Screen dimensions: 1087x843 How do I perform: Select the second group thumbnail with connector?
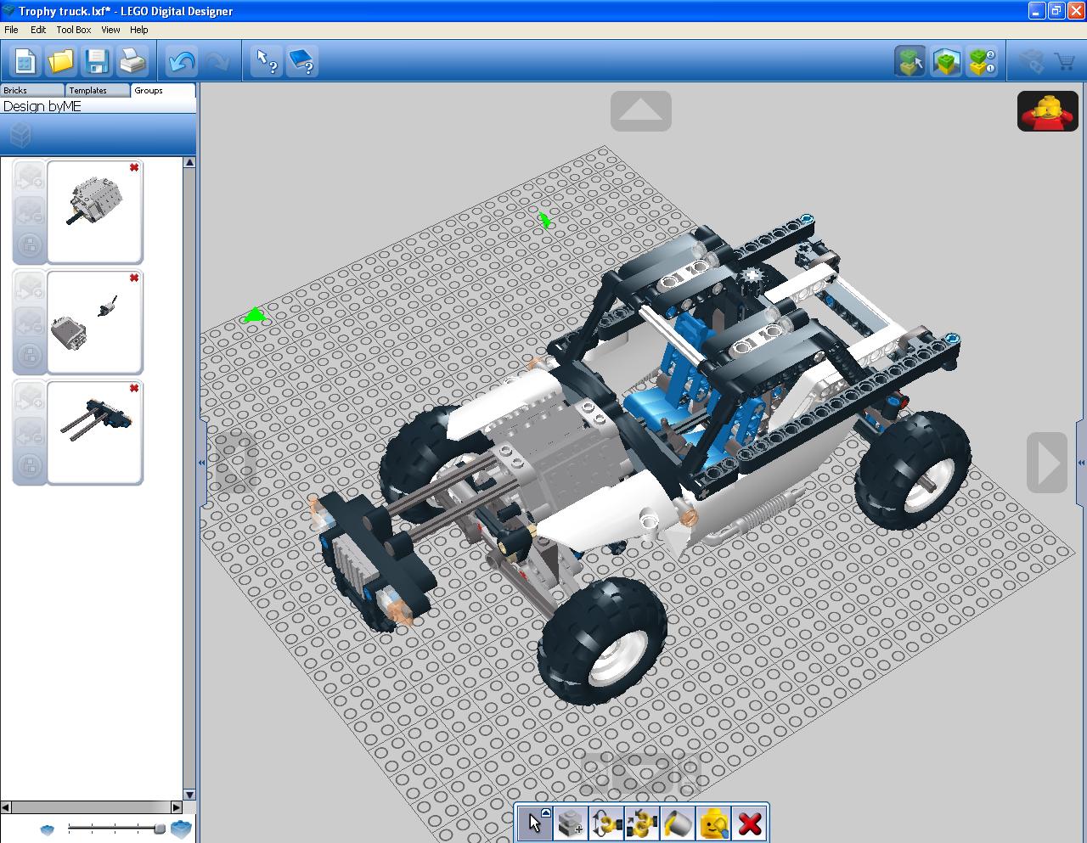point(94,322)
